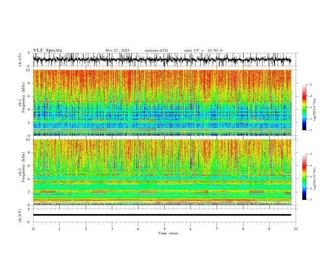Click time axis tick label "4" at bottom

point(138,229)
